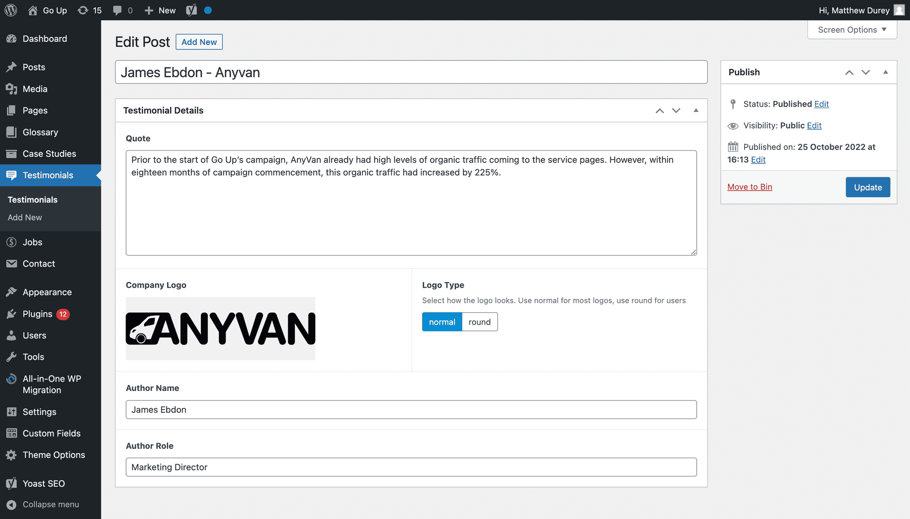Click the Jobs dollar icon
This screenshot has height=519, width=910.
click(x=11, y=242)
